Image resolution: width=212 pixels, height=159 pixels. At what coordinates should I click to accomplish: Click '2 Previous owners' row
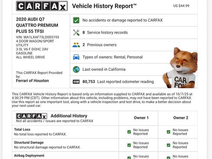click(133, 45)
